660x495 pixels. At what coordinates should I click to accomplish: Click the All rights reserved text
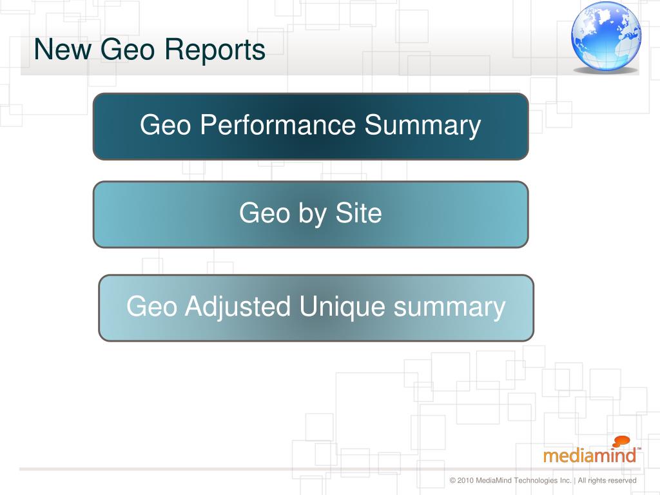[607, 480]
